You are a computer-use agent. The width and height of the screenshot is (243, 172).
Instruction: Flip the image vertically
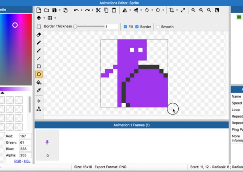[136, 10]
